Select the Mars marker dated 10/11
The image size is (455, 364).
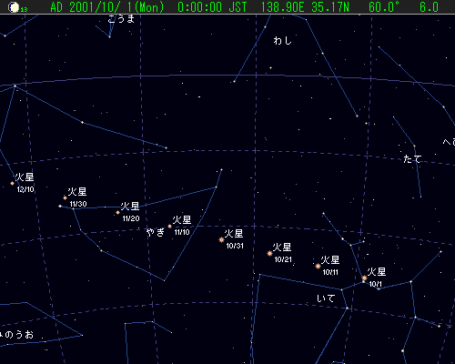[x=318, y=267]
